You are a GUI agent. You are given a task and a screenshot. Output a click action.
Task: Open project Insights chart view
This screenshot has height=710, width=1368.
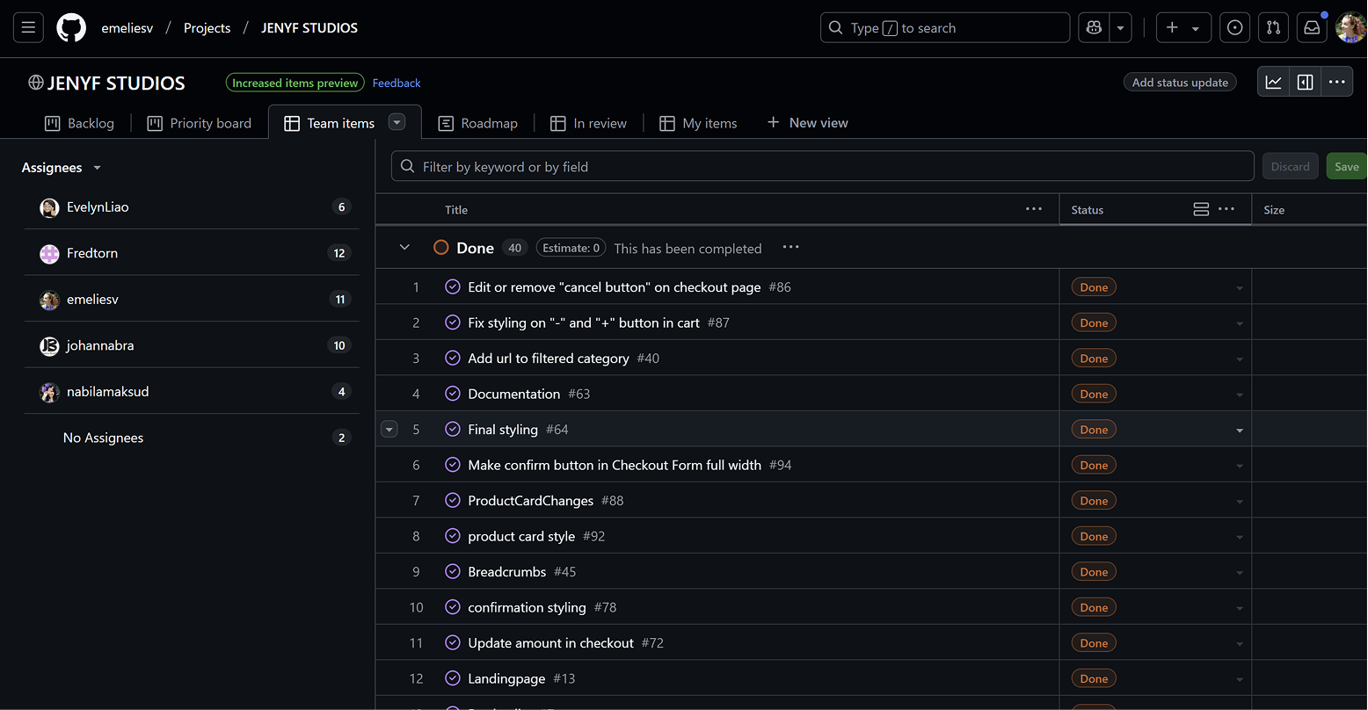pos(1273,81)
